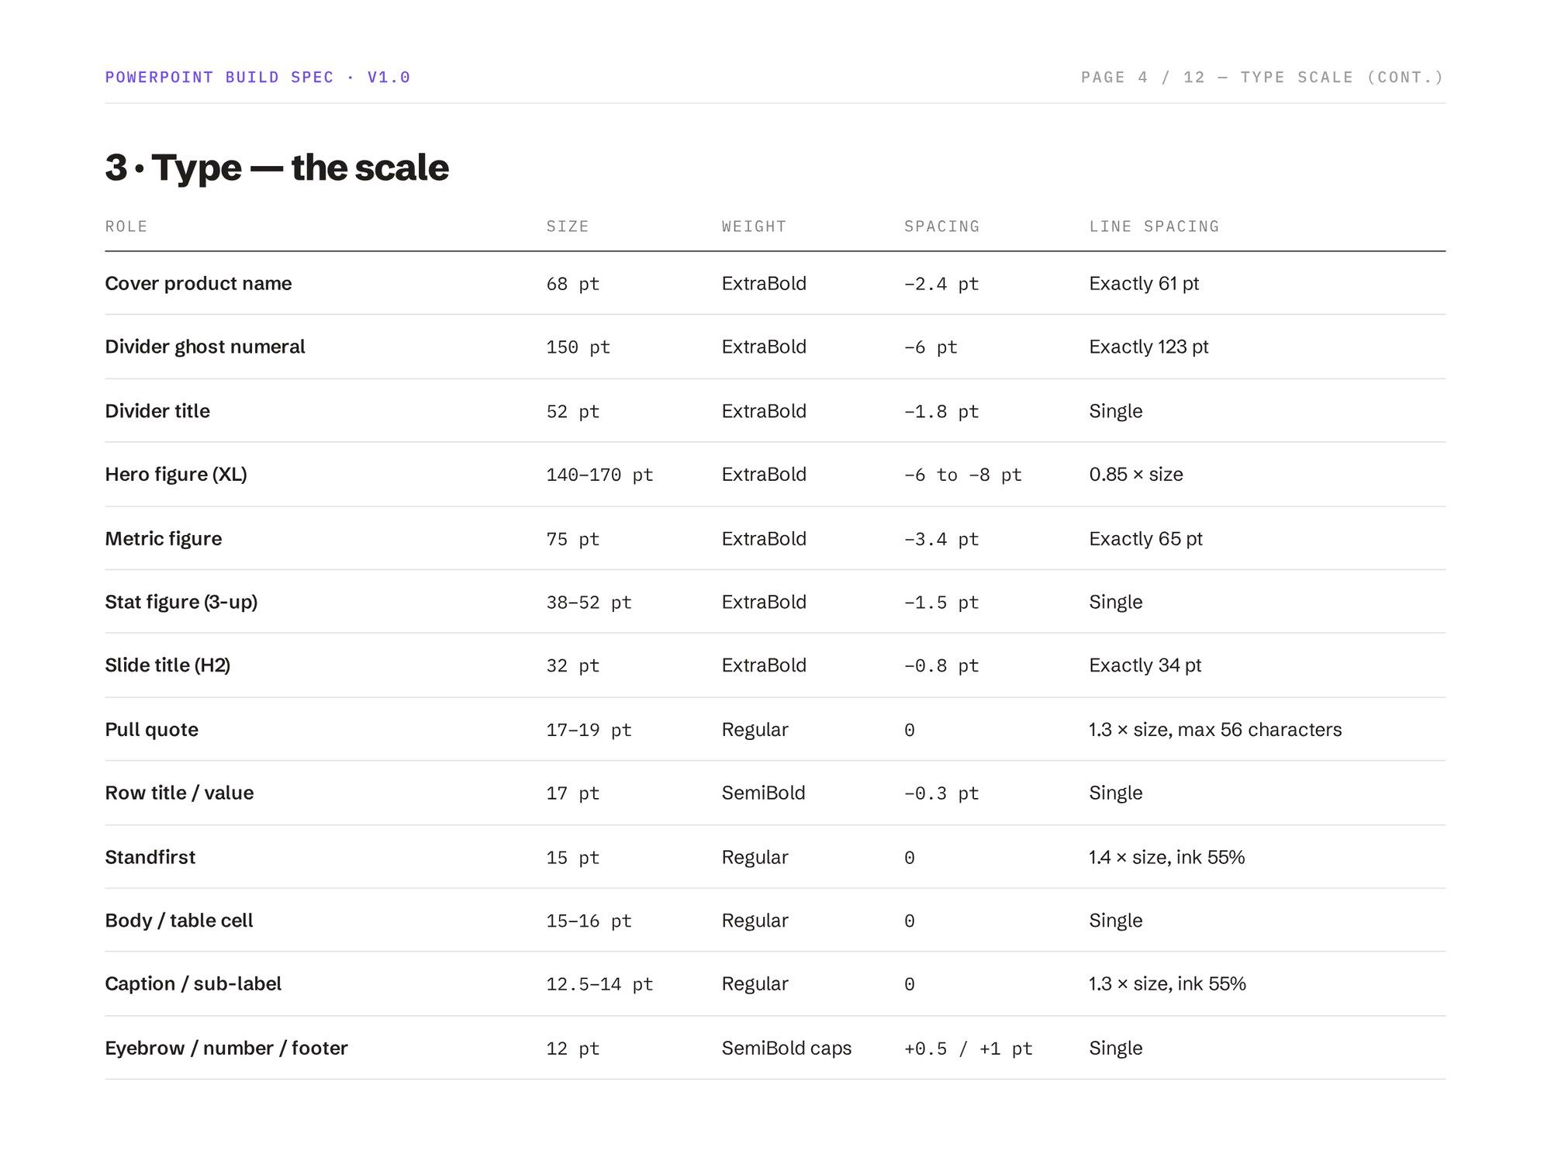Viewport: 1551px width, 1158px height.
Task: Click the '12.5–14 pt' size value
Action: [599, 985]
